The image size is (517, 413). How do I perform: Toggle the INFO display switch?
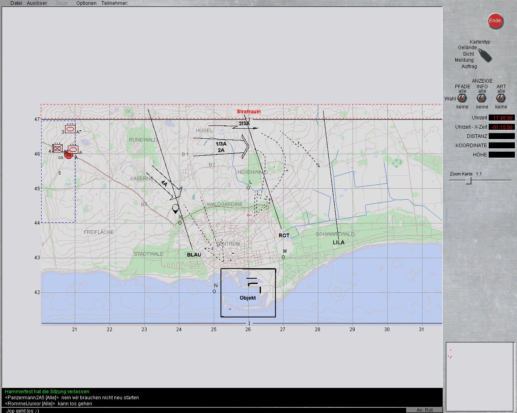[482, 98]
